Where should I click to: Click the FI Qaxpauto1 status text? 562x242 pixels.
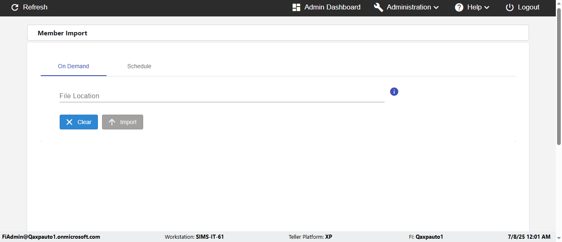point(426,237)
